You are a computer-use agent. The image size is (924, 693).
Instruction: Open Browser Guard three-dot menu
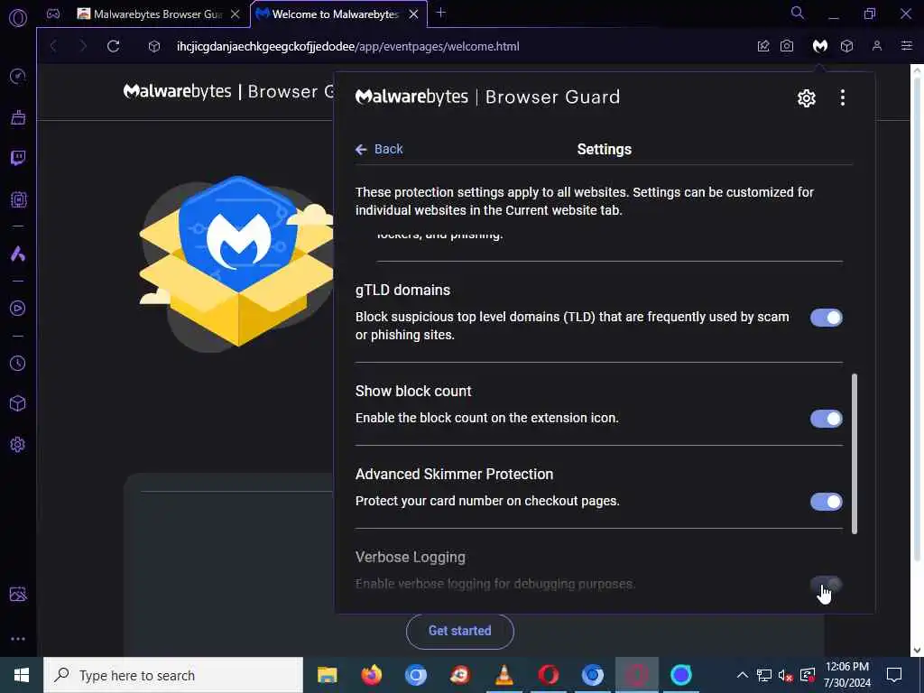(843, 97)
